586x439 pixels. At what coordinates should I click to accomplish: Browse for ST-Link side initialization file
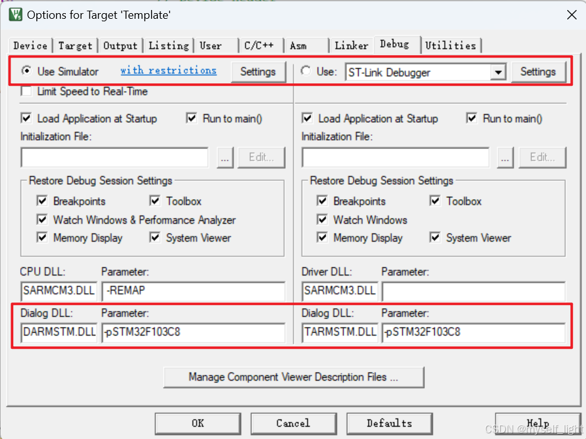tap(505, 158)
